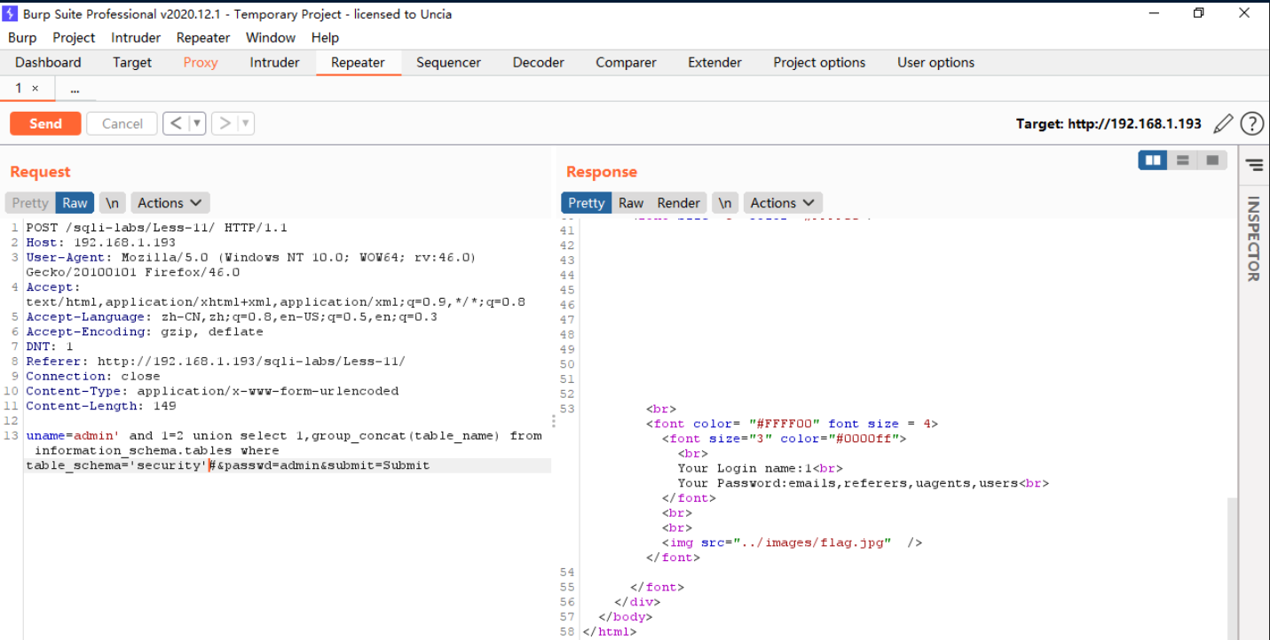1270x640 pixels.
Task: Switch to the Proxy tab
Action: [x=201, y=62]
